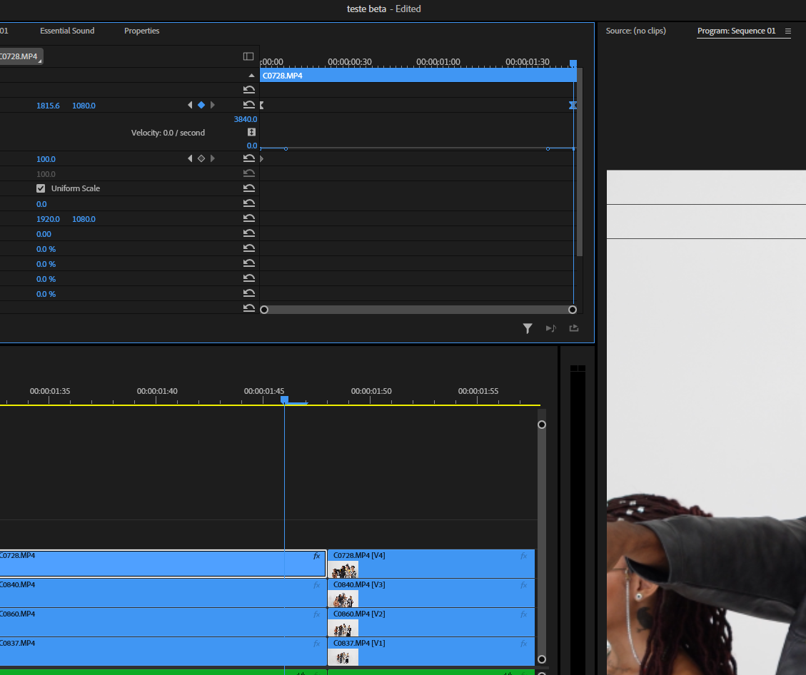The image size is (806, 675).
Task: Click the play-audio-only icon near the filter icon
Action: (550, 328)
